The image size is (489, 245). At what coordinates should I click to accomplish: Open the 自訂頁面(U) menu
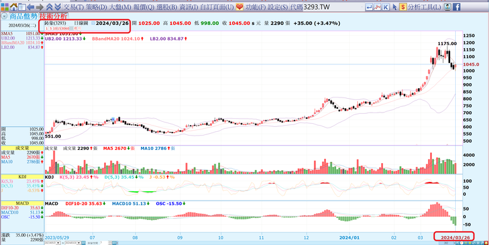click(217, 7)
